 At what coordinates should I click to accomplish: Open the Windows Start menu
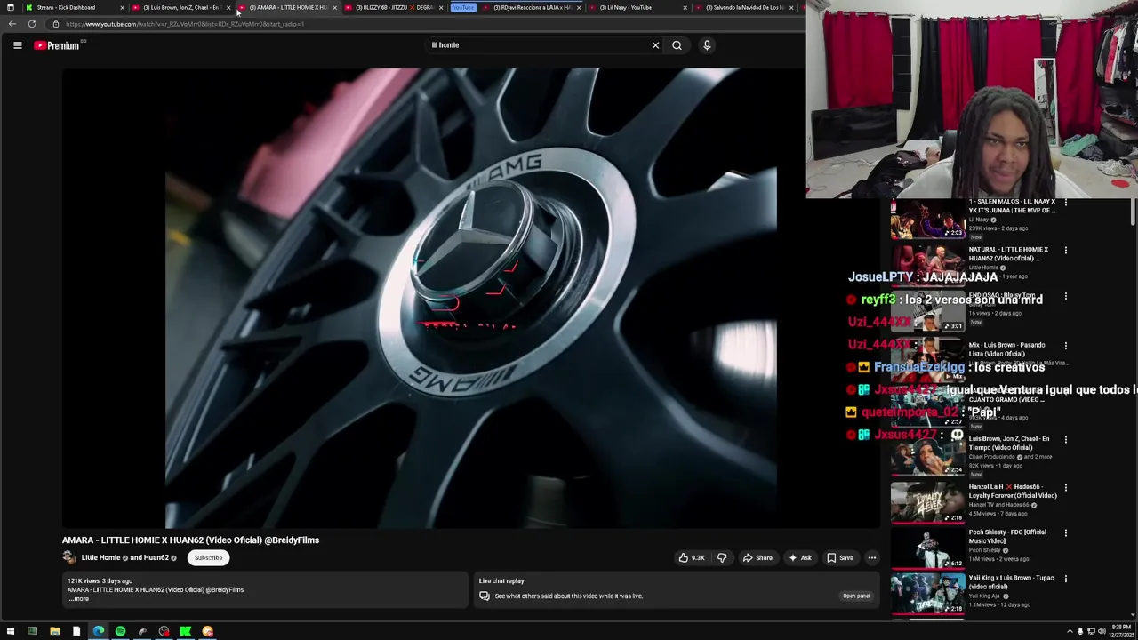pyautogui.click(x=10, y=631)
